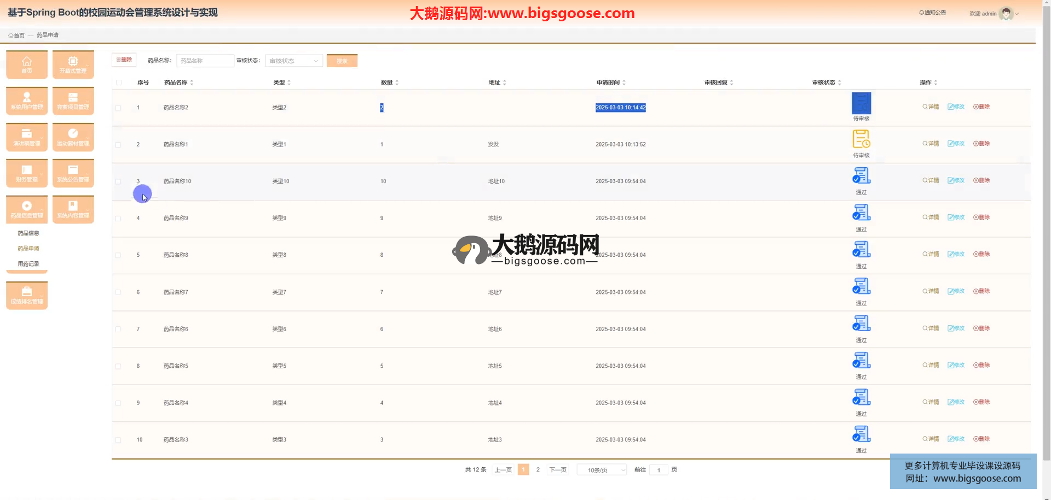Image resolution: width=1051 pixels, height=500 pixels.
Task: Select 用药记录 in the sidebar submenu
Action: [28, 264]
